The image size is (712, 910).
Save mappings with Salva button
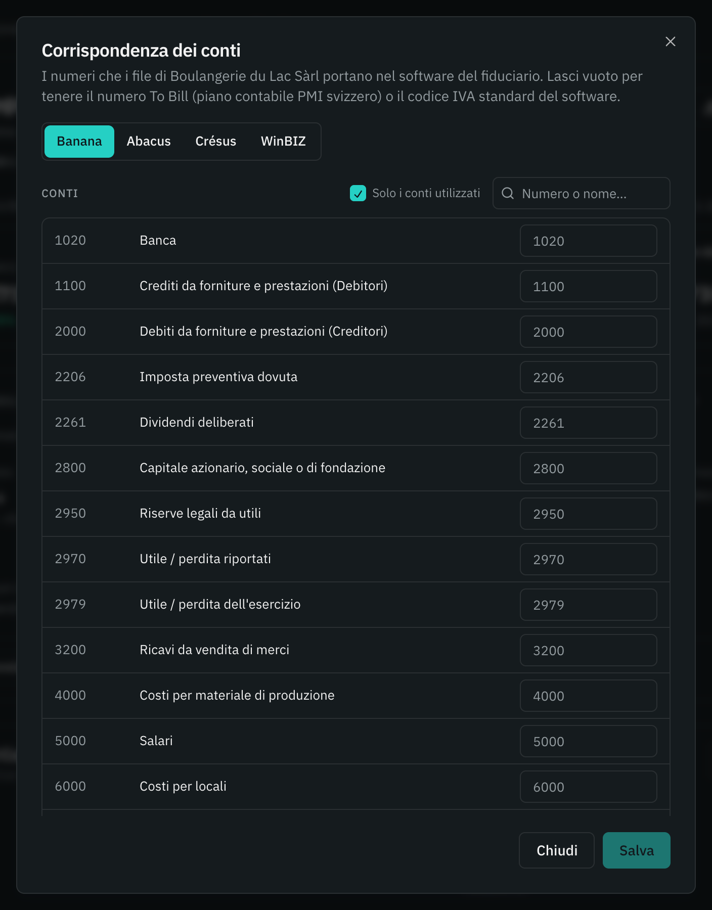pos(637,850)
